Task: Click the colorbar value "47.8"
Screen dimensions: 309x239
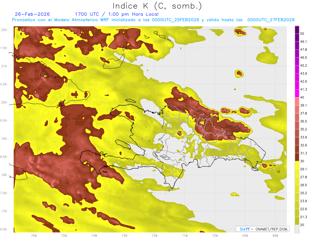Action: point(304,50)
